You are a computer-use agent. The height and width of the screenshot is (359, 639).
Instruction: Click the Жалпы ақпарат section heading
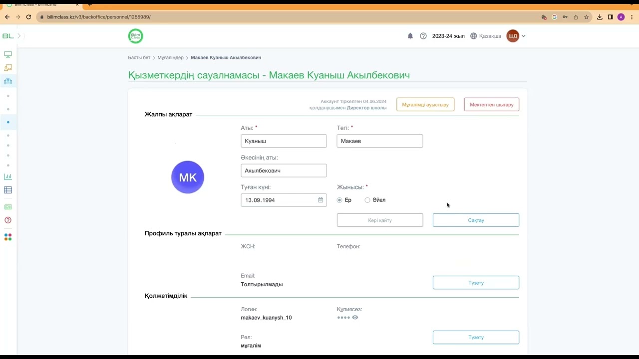pyautogui.click(x=168, y=114)
